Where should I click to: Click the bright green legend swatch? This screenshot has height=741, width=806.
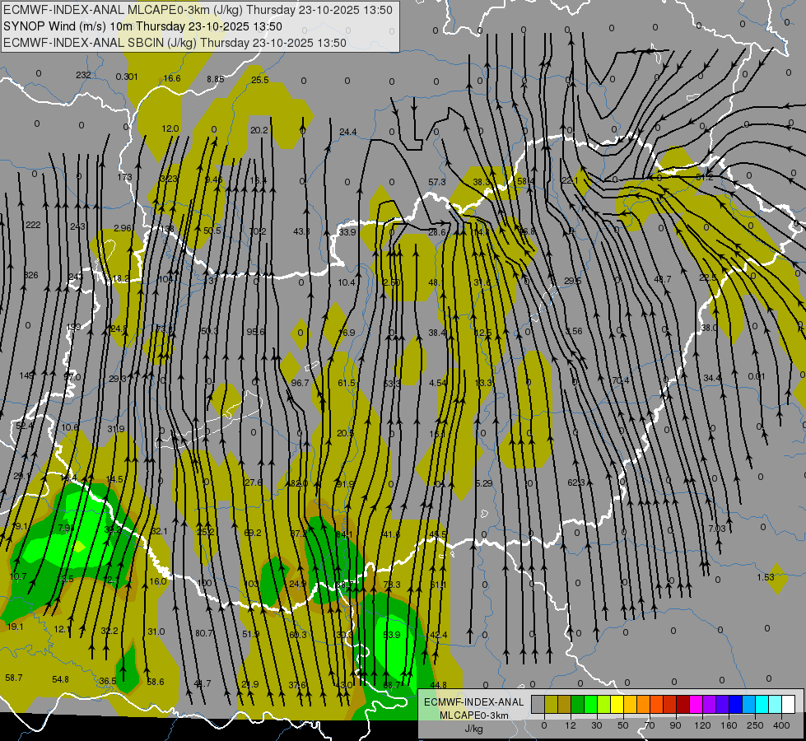click(591, 705)
